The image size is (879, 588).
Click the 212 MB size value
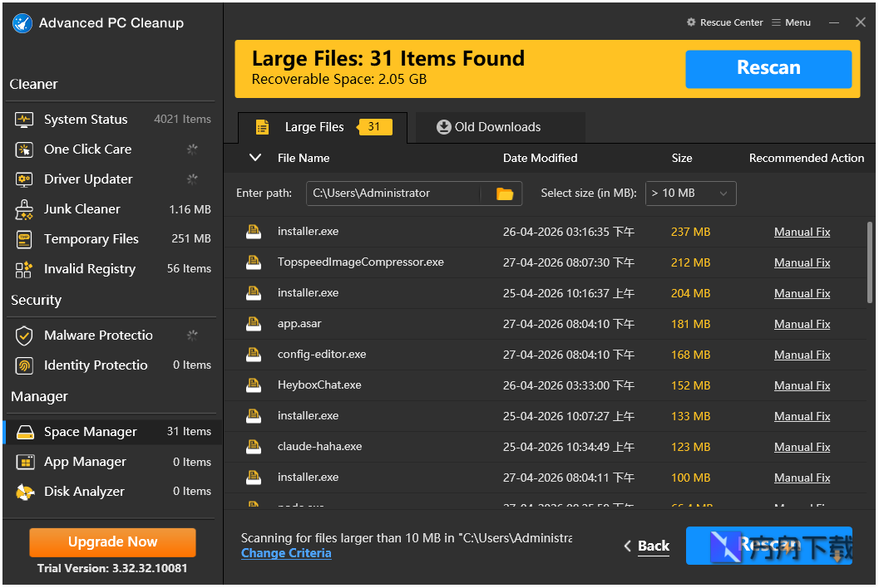[690, 262]
